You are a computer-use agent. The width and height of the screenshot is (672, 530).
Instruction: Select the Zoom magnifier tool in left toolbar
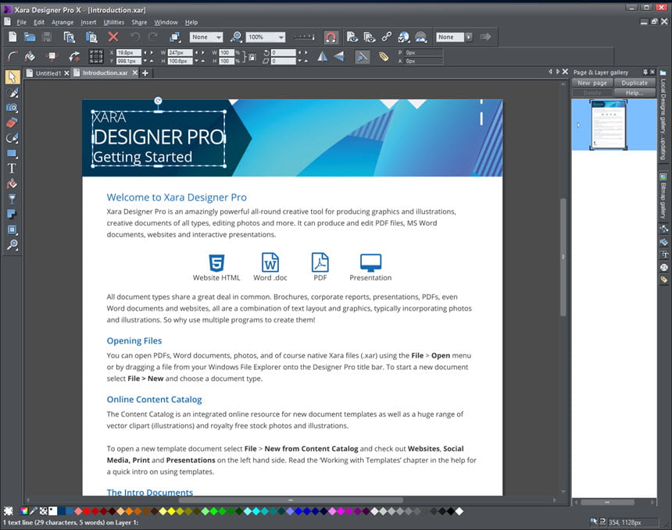click(x=12, y=245)
